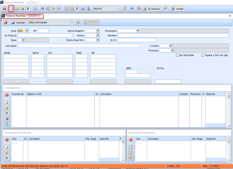This screenshot has width=233, height=169.
Task: Expand the Proveedor dropdown
Action: (x=138, y=31)
